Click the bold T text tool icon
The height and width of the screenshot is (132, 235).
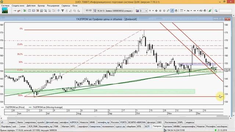(62, 11)
